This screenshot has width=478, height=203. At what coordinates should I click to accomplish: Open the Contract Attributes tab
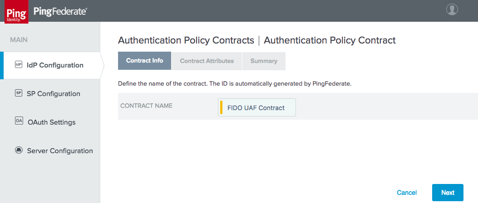[207, 61]
